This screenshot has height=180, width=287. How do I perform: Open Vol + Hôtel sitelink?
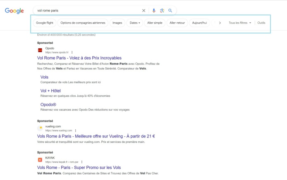[50, 91]
